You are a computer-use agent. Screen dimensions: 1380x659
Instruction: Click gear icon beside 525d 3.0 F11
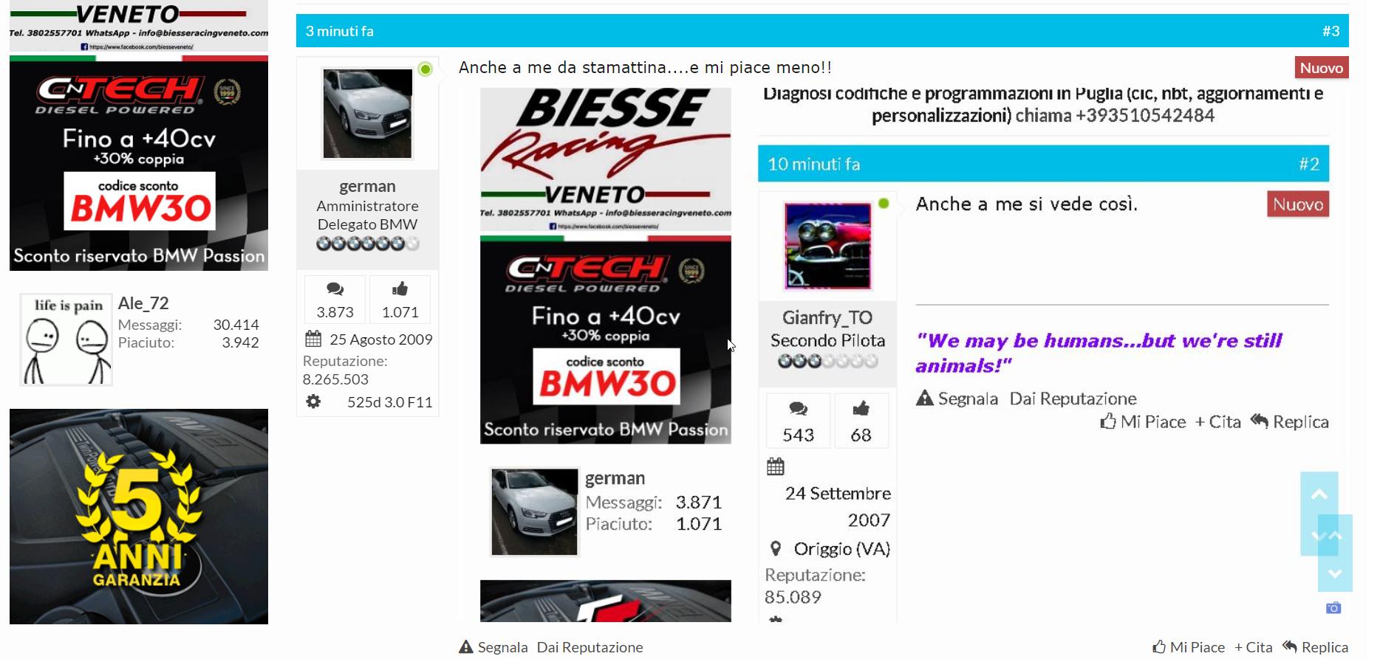[x=313, y=401]
